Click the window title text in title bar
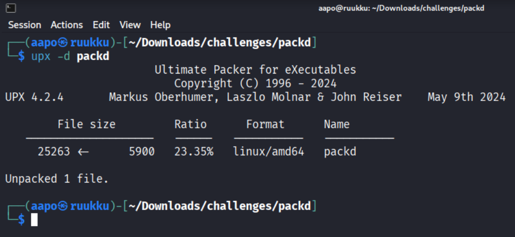Image resolution: width=515 pixels, height=237 pixels. (x=401, y=8)
